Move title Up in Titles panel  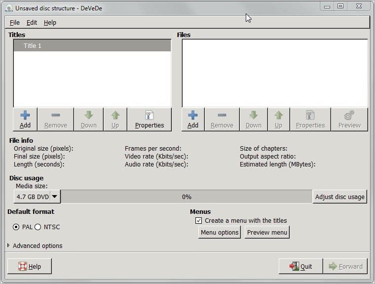click(115, 120)
